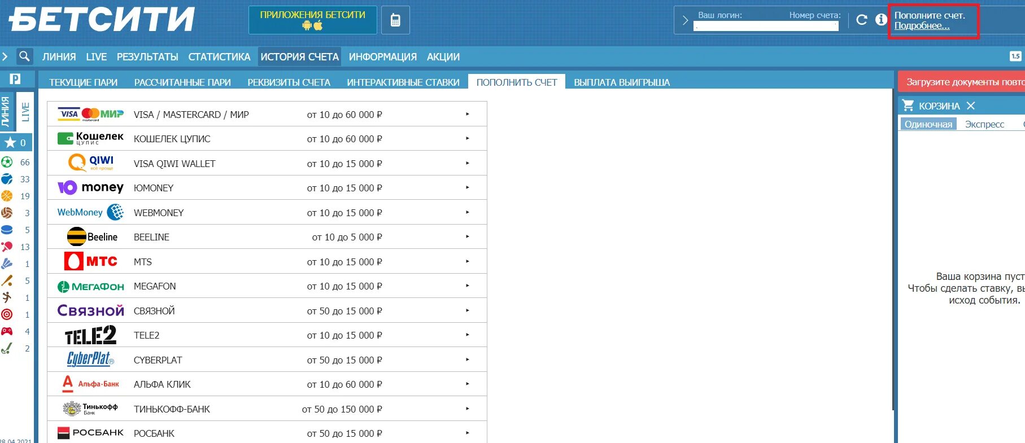
Task: Select tennis sport icon with 33 events
Action: [7, 179]
